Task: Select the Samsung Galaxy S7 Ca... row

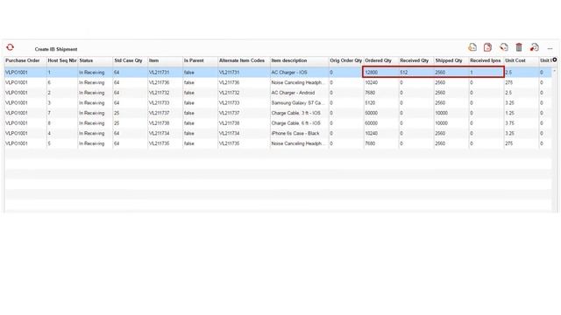Action: [278, 103]
